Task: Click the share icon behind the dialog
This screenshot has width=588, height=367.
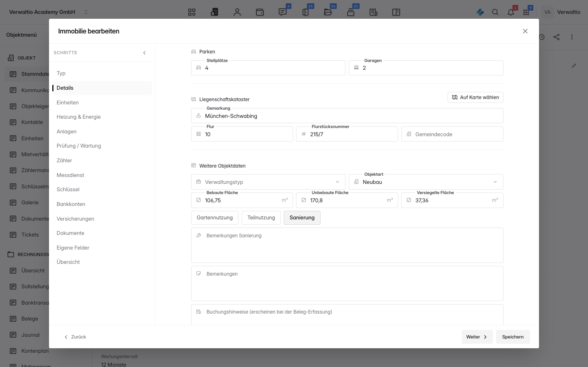Action: [557, 37]
